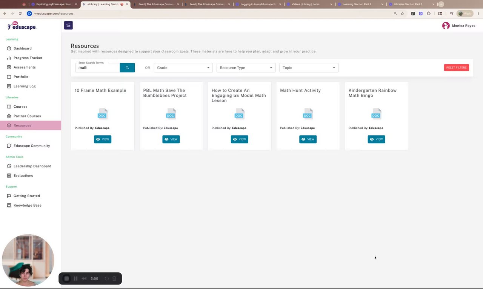Open the Resource Type dropdown
Viewport: 483px width, 289px height.
(246, 68)
